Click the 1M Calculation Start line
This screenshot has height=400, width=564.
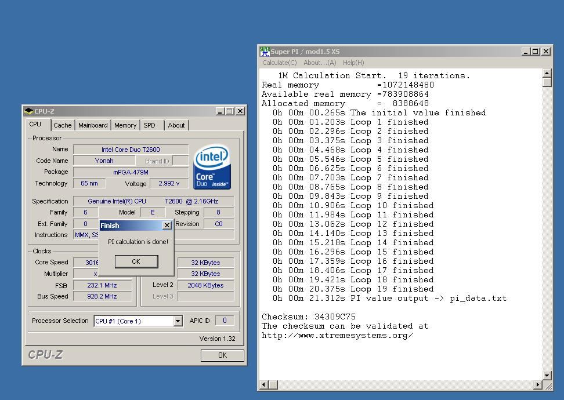point(374,75)
